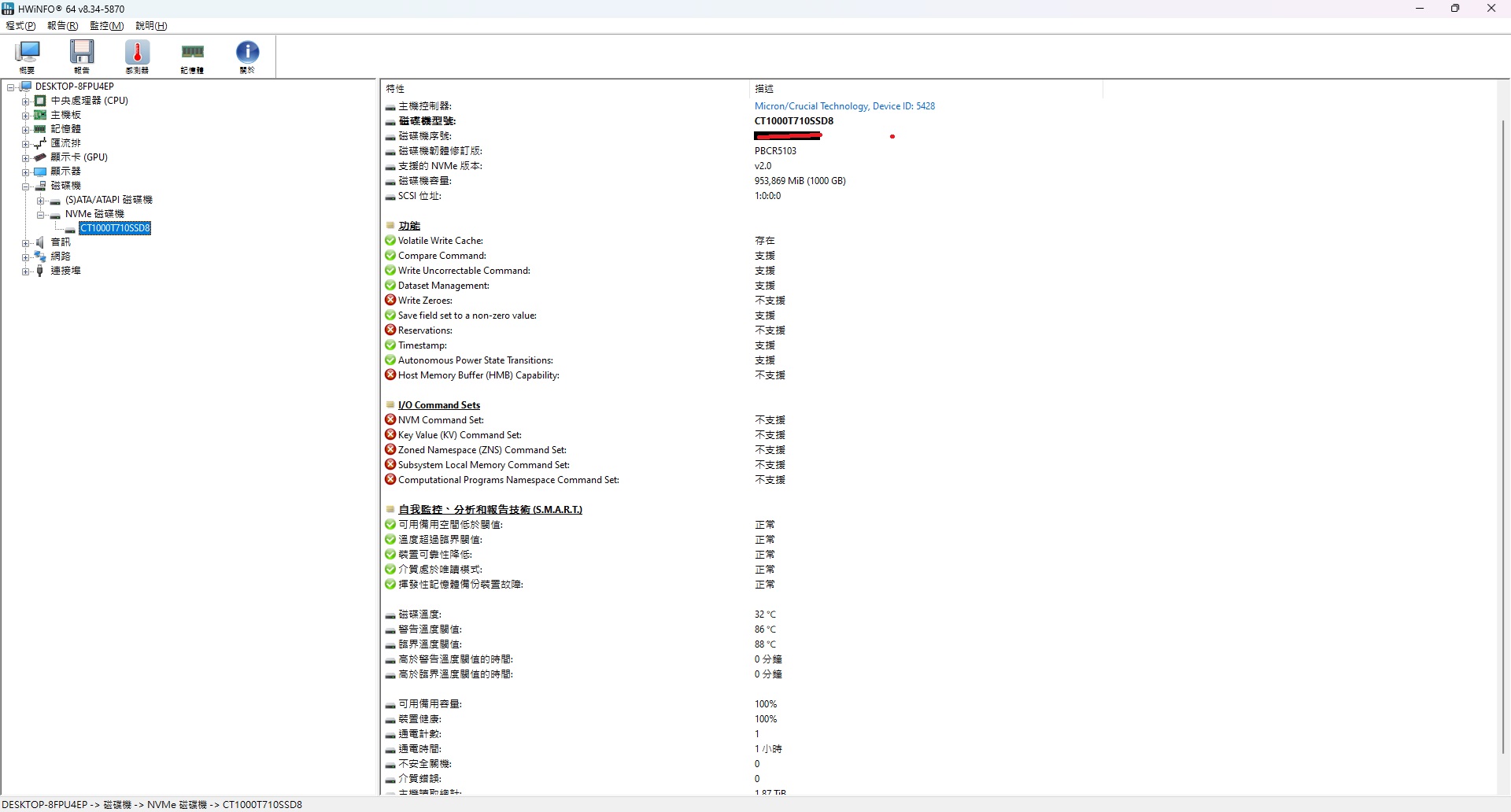The height and width of the screenshot is (812, 1511).
Task: Click the 記憶體 (Memory) toolbar icon
Action: [x=192, y=55]
